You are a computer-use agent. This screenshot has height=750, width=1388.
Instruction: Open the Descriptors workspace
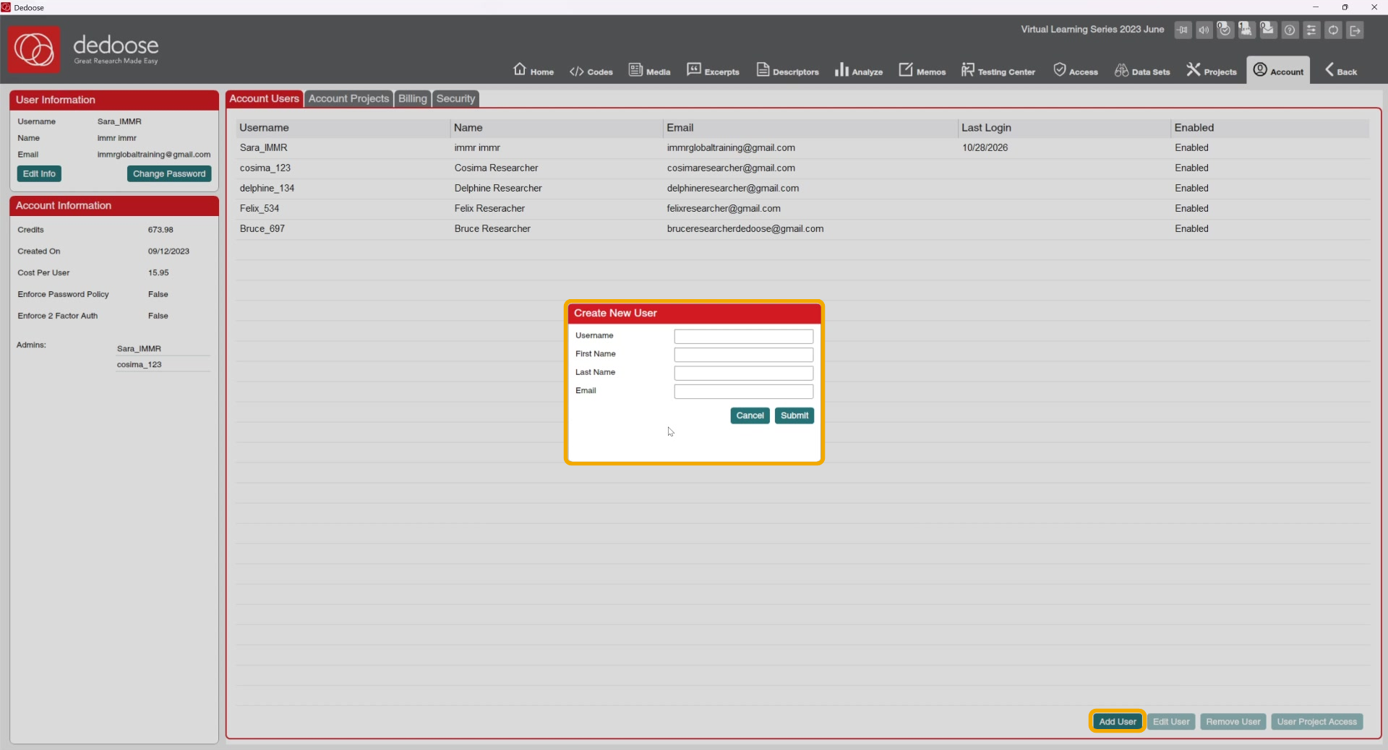[x=788, y=70]
